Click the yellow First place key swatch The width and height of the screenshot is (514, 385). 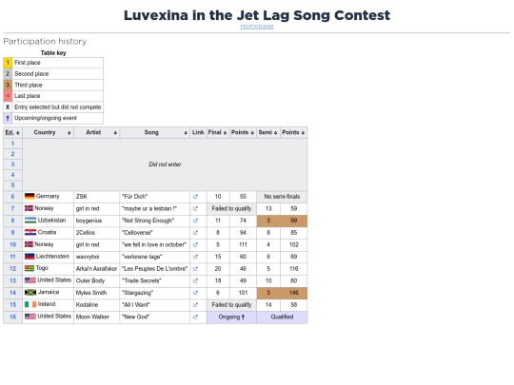(8, 63)
